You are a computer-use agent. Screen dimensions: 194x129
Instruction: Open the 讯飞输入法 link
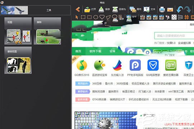(x=145, y=91)
